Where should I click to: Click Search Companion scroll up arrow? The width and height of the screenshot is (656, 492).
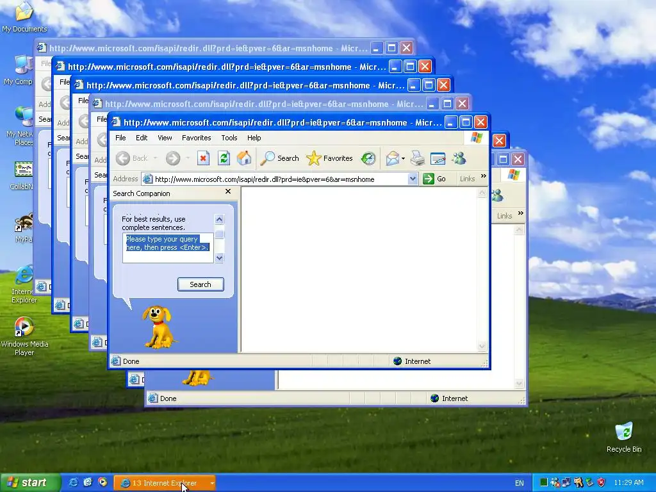click(x=219, y=219)
